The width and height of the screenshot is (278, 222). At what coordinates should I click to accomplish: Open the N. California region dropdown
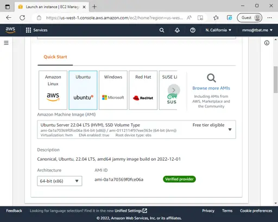click(218, 30)
